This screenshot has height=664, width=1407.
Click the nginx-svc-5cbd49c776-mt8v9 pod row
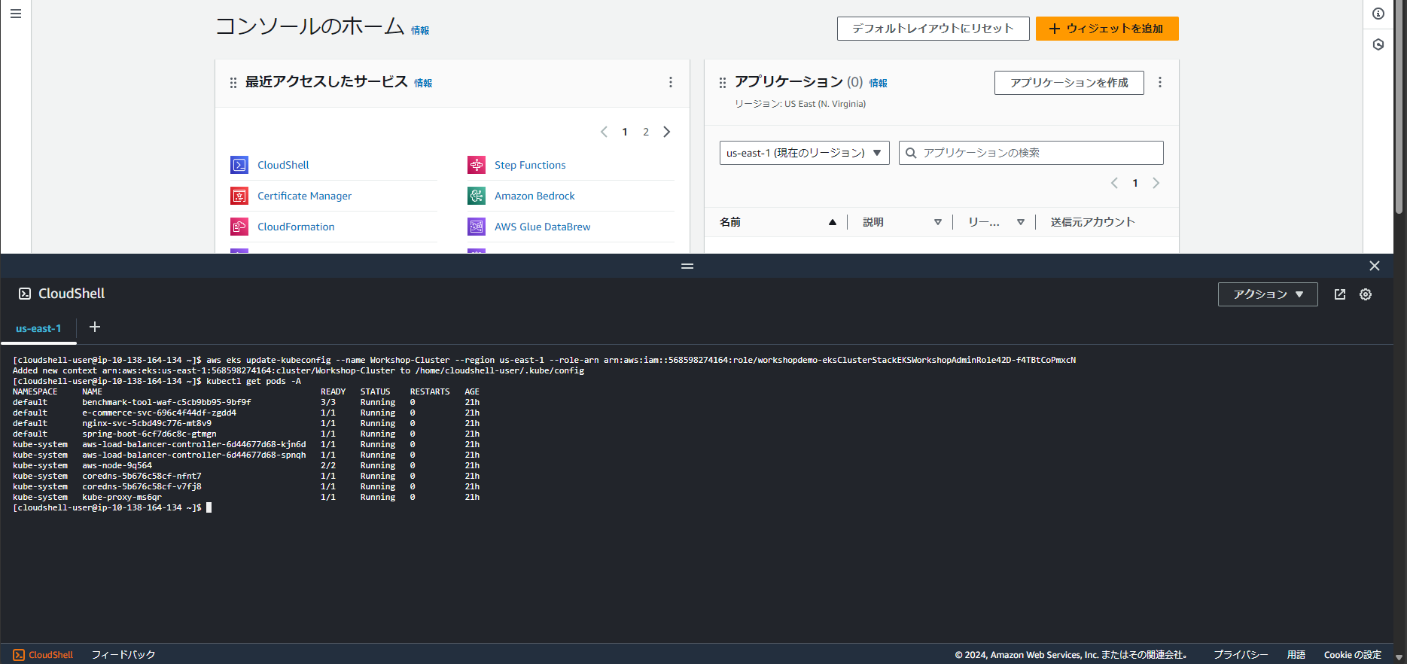[246, 423]
